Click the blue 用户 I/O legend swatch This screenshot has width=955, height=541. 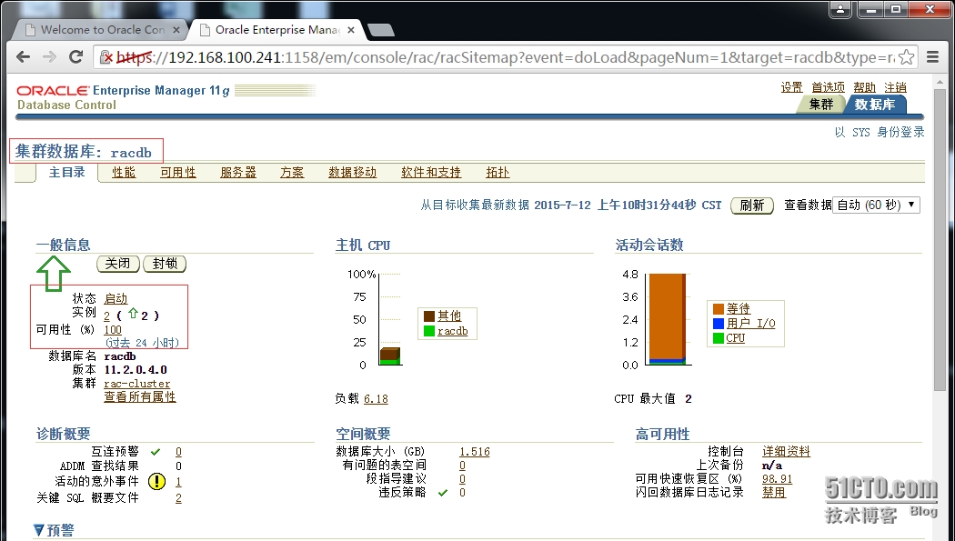pos(719,323)
